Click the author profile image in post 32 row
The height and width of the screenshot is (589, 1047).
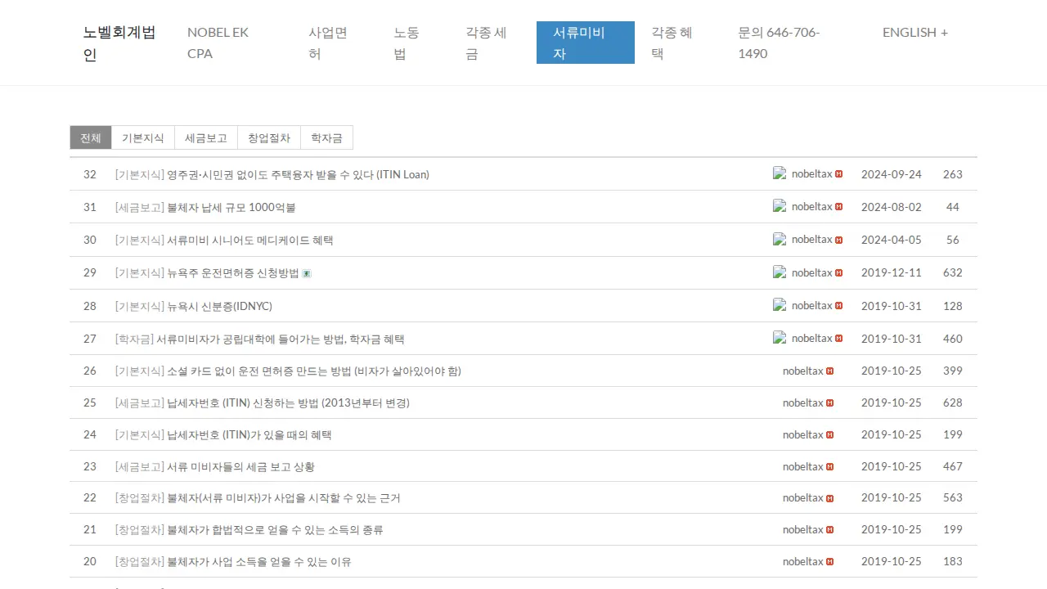point(780,173)
